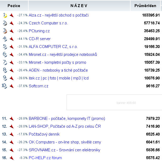Click the red trend arrow beside CD-R server

pos(11,39)
